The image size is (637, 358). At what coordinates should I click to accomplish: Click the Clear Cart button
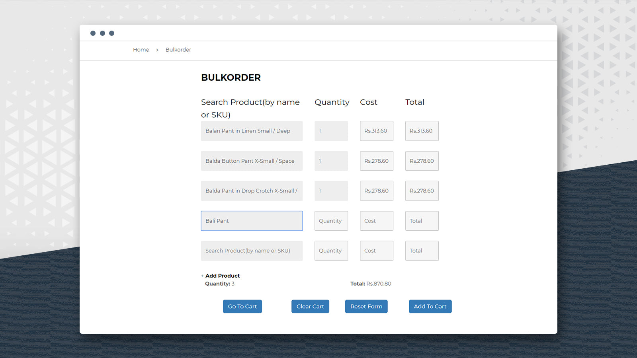click(x=310, y=306)
